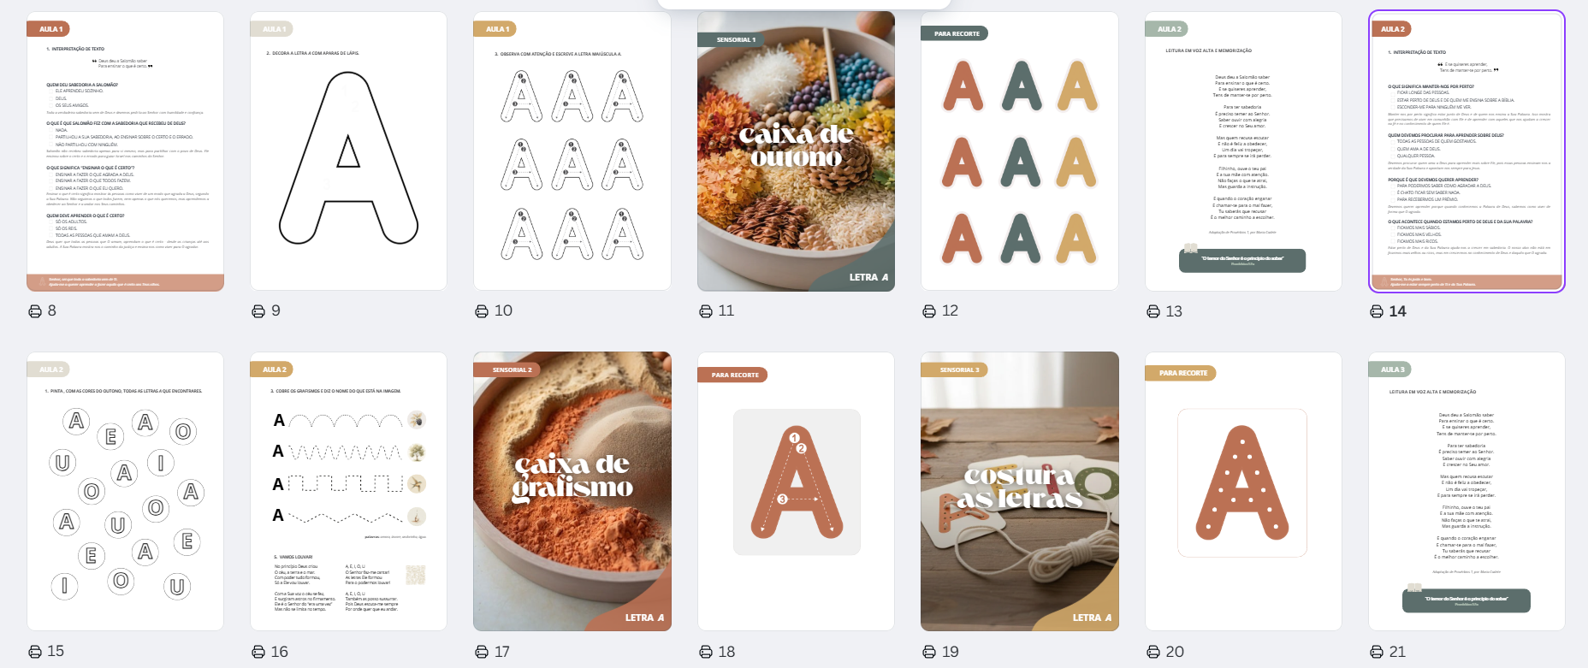Click the print icon beside page 10
This screenshot has height=668, width=1588.
click(482, 311)
